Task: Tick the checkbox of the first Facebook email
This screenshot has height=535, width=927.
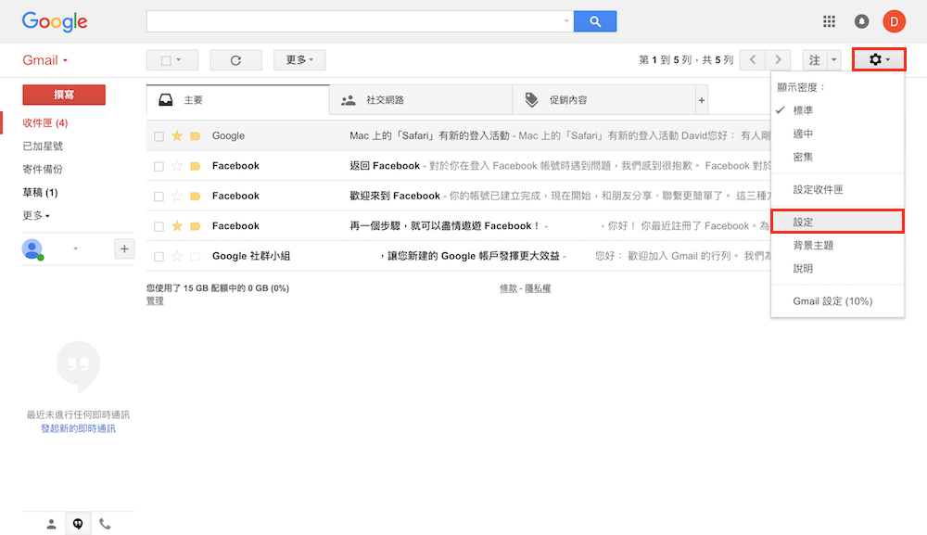Action: 159,167
